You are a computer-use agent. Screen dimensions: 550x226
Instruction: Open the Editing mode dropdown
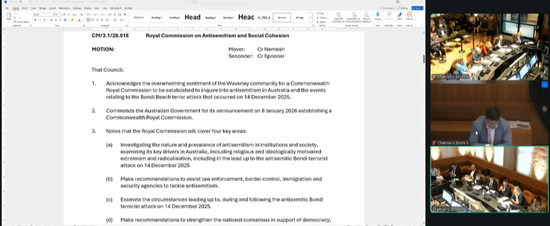(x=403, y=8)
